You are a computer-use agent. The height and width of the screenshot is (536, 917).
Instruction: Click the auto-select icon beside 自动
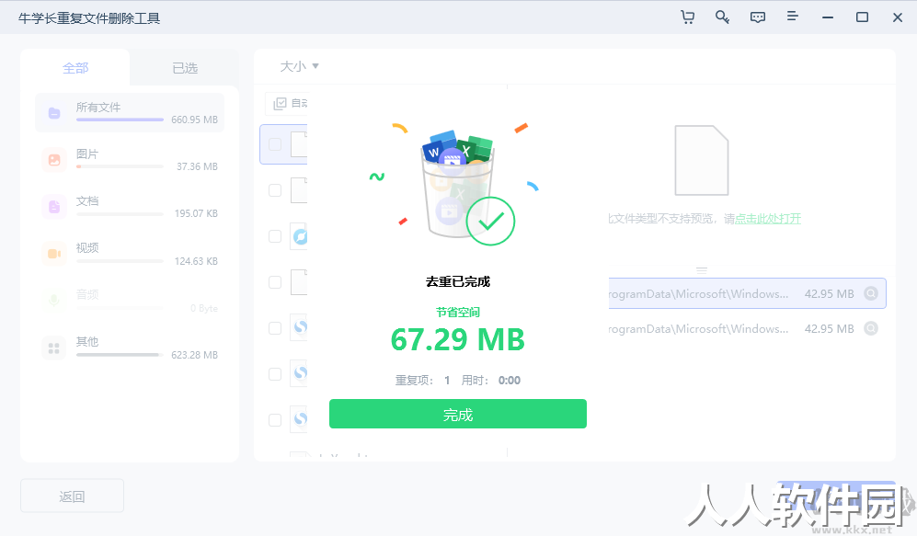[x=281, y=104]
